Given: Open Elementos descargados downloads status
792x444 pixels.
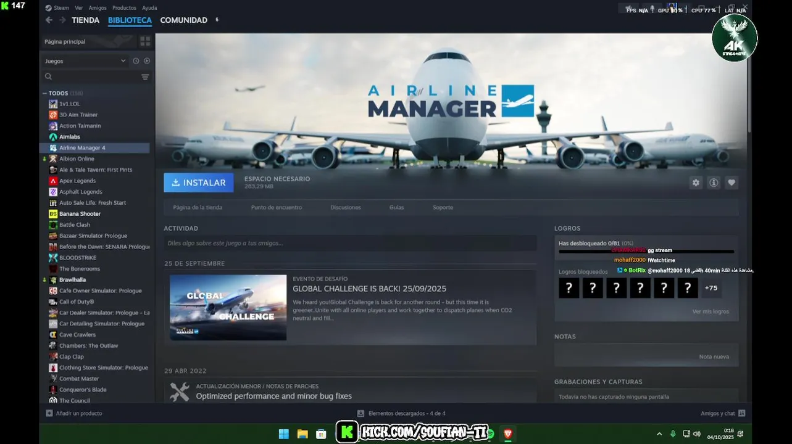Looking at the screenshot, I should pyautogui.click(x=401, y=413).
